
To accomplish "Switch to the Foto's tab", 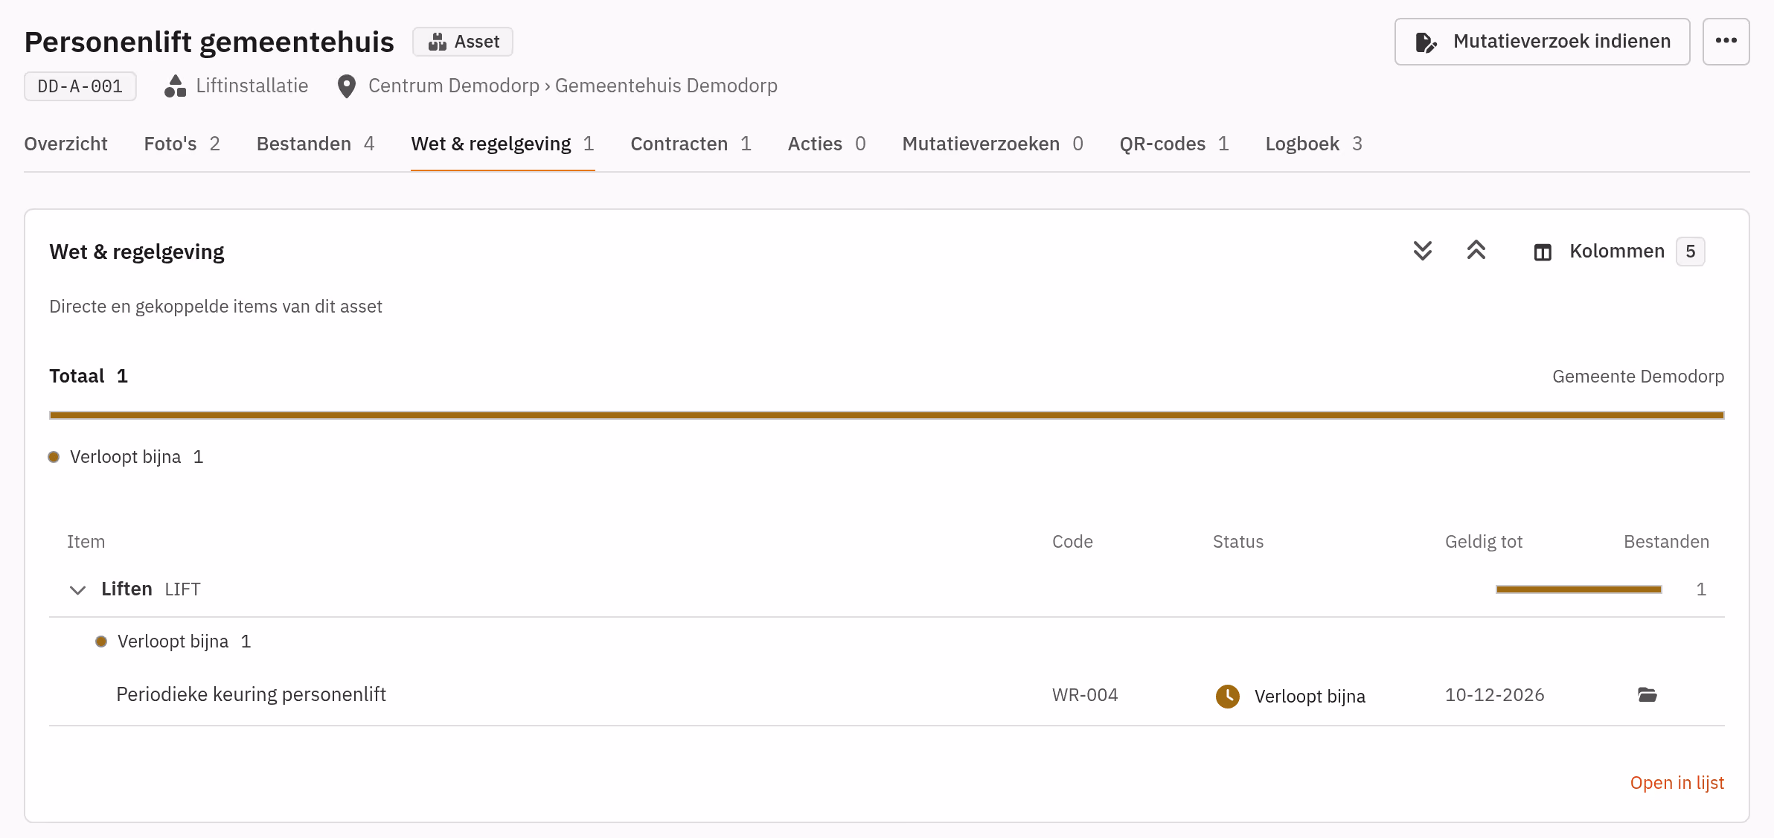I will tap(182, 144).
